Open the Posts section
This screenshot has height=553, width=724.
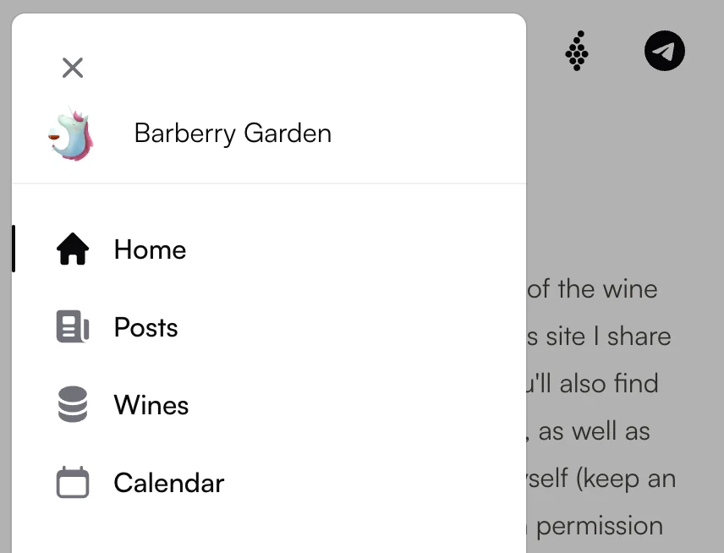(145, 326)
